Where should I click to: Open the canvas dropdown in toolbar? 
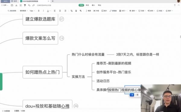[x=133, y=11]
